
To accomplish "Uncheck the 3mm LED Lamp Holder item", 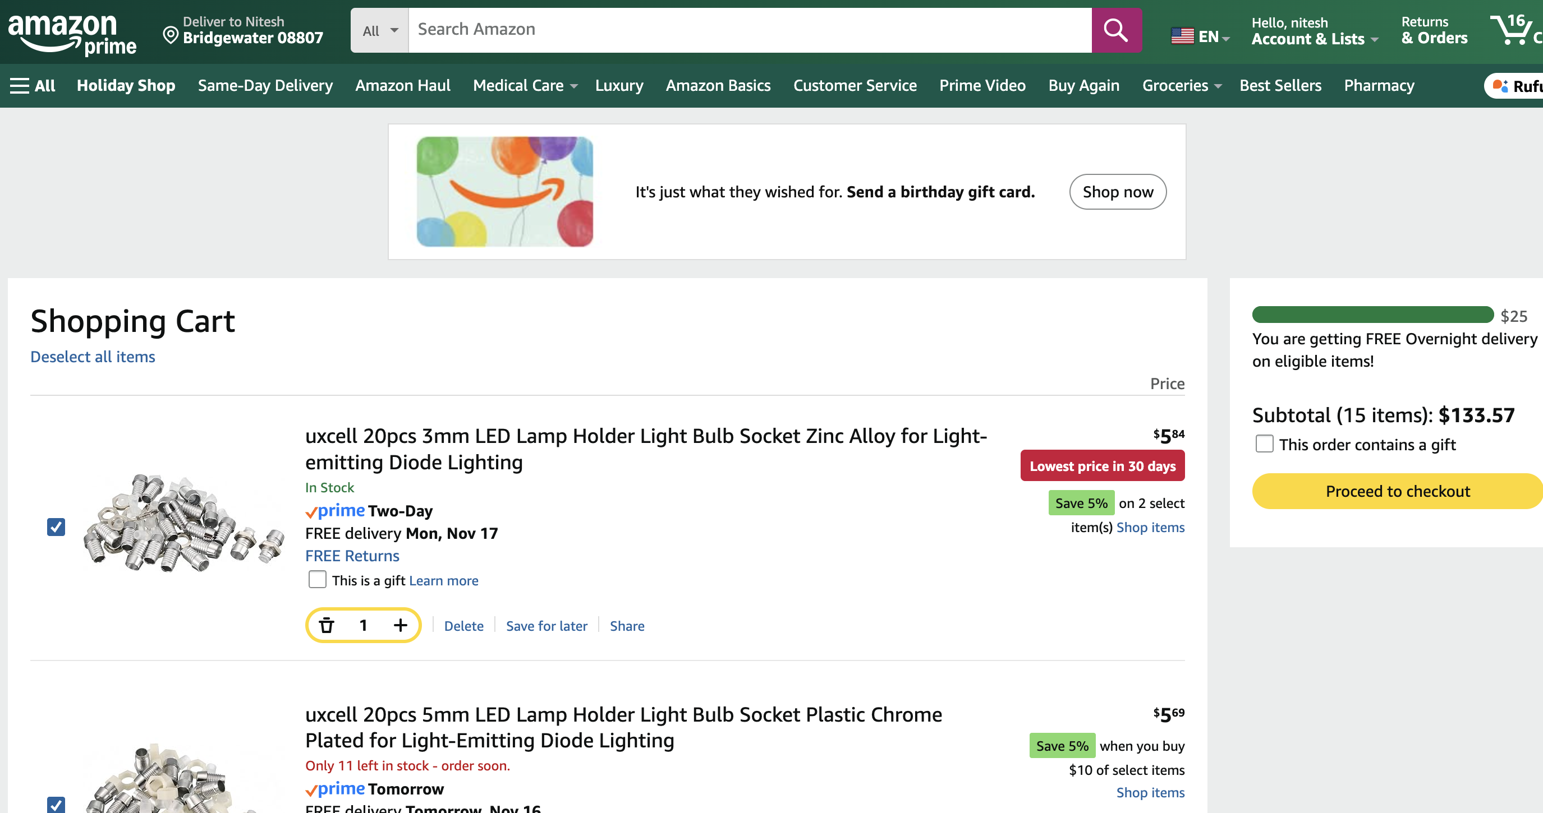I will (56, 526).
